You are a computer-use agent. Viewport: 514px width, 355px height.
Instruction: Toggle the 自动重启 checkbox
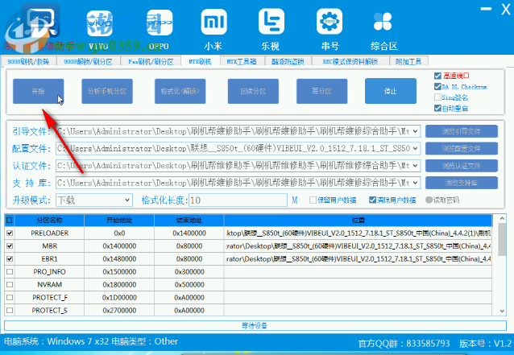[437, 108]
